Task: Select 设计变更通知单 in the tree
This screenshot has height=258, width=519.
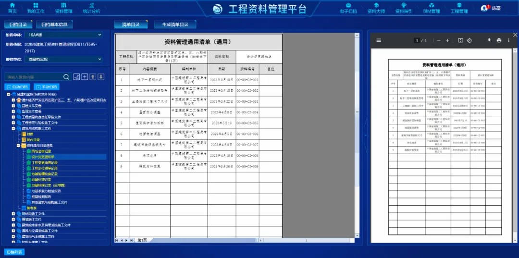Action: click(43, 157)
